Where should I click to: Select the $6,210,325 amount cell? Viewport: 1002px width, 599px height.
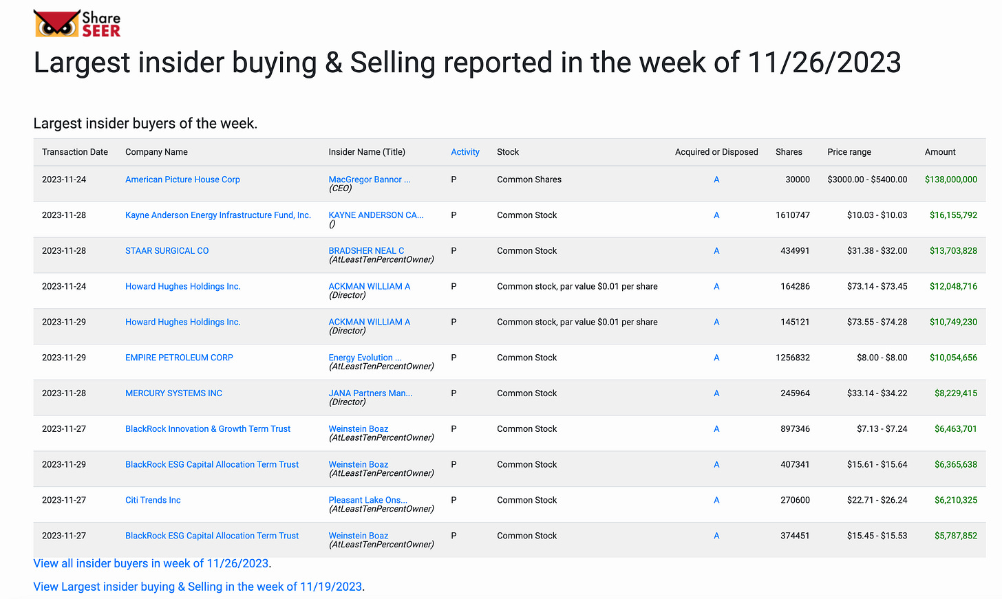(956, 500)
